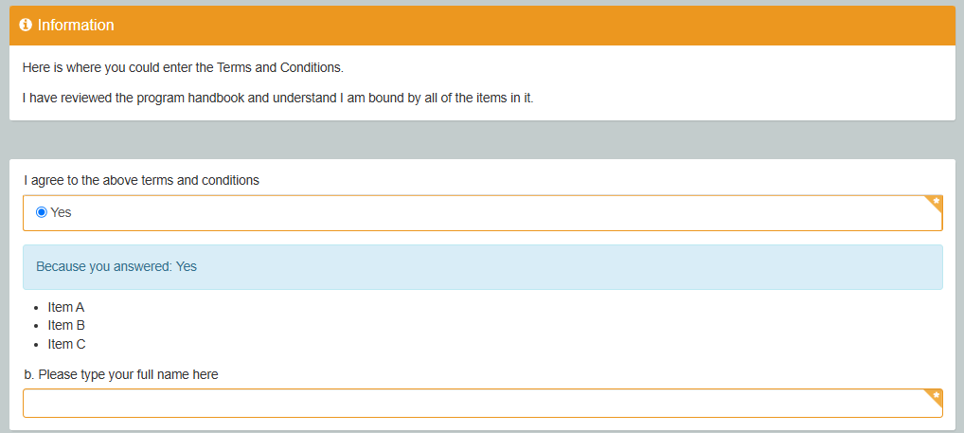Click the info circle icon in header
Screen dimensions: 964x433
coord(26,26)
